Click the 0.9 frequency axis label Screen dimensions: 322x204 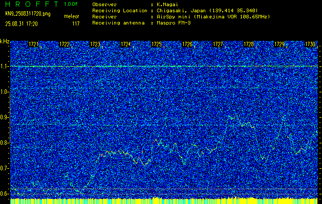4,117
